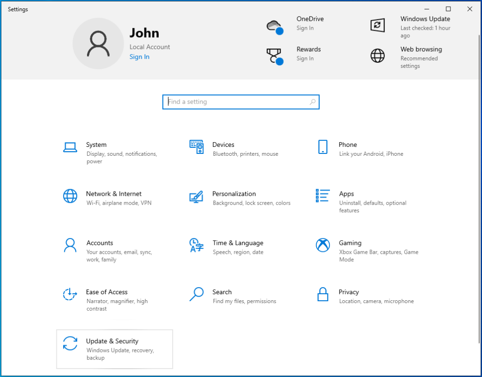Image resolution: width=482 pixels, height=377 pixels.
Task: Click the Find a setting search box
Action: pos(241,102)
